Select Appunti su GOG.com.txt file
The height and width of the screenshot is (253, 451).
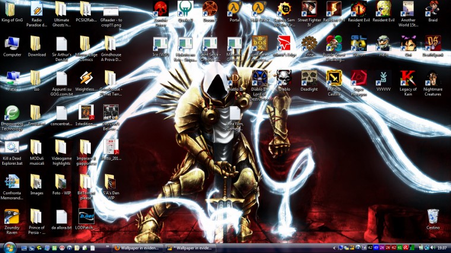pyautogui.click(x=61, y=78)
